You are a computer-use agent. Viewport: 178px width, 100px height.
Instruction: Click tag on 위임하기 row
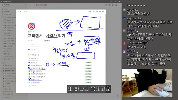point(88,62)
